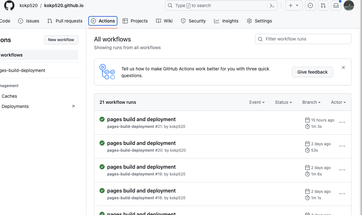Switch to the Issues tab
The image size is (362, 215).
[x=29, y=21]
